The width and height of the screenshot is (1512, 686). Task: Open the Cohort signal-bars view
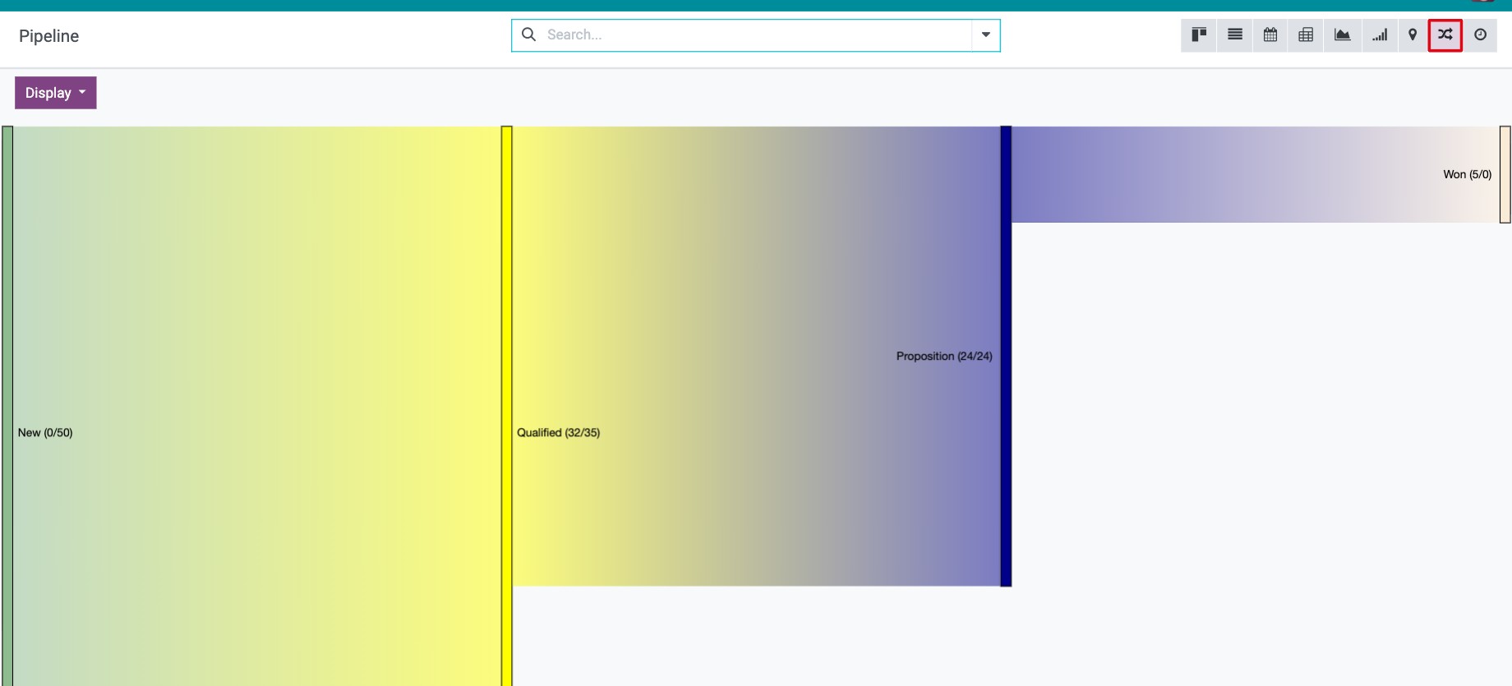1380,35
